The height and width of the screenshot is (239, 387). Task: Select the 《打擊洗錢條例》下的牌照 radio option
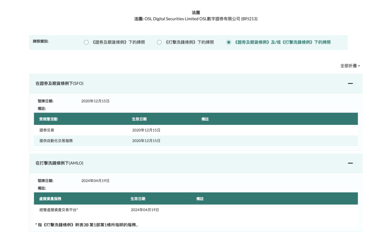(x=159, y=42)
